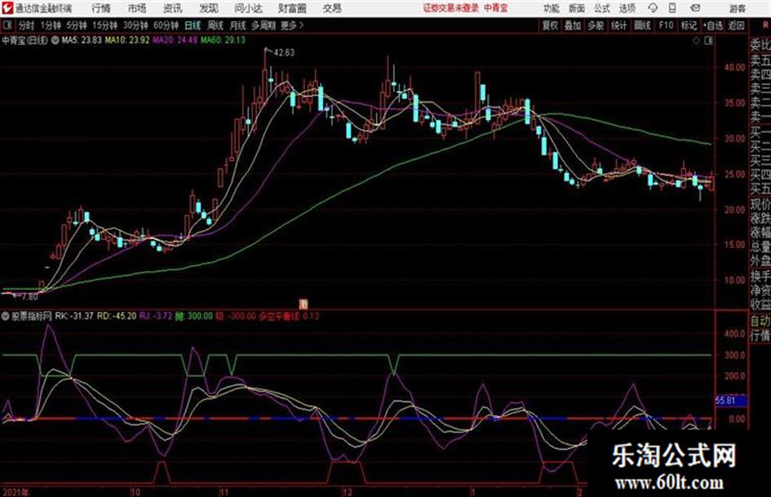Add stock via 自选 button
This screenshot has width=771, height=497.
click(x=713, y=25)
